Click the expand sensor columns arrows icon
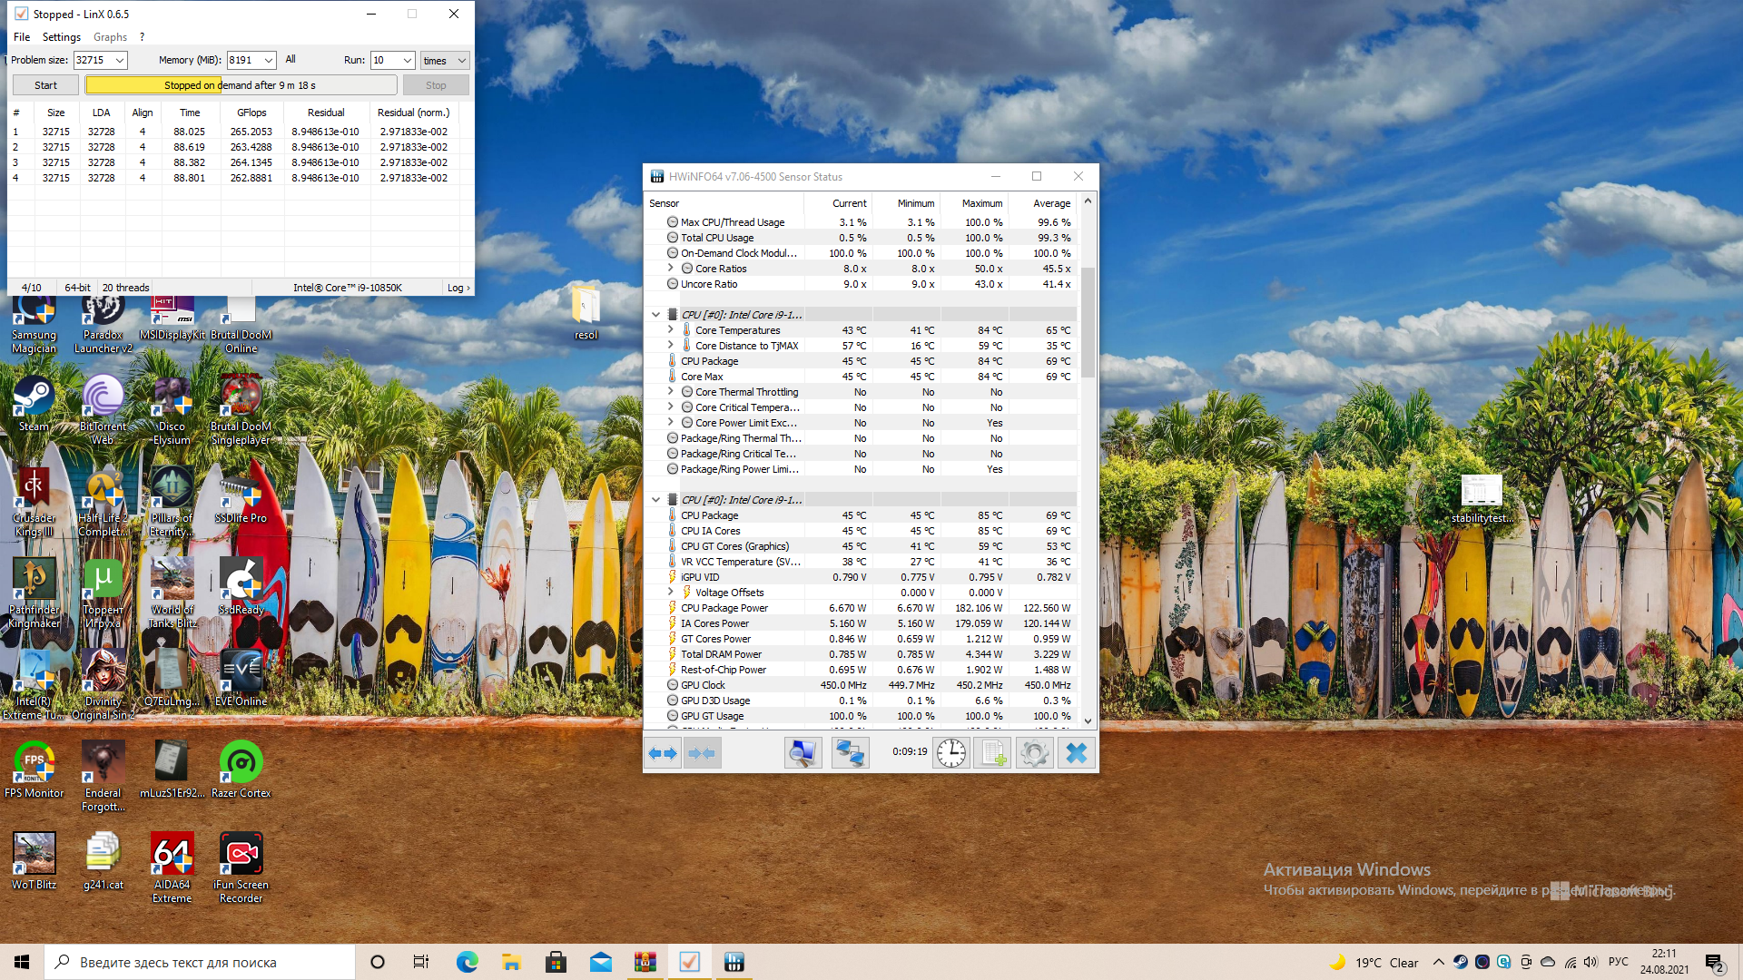The height and width of the screenshot is (980, 1743). (x=663, y=753)
